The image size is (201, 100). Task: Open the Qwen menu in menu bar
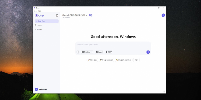click(35, 11)
